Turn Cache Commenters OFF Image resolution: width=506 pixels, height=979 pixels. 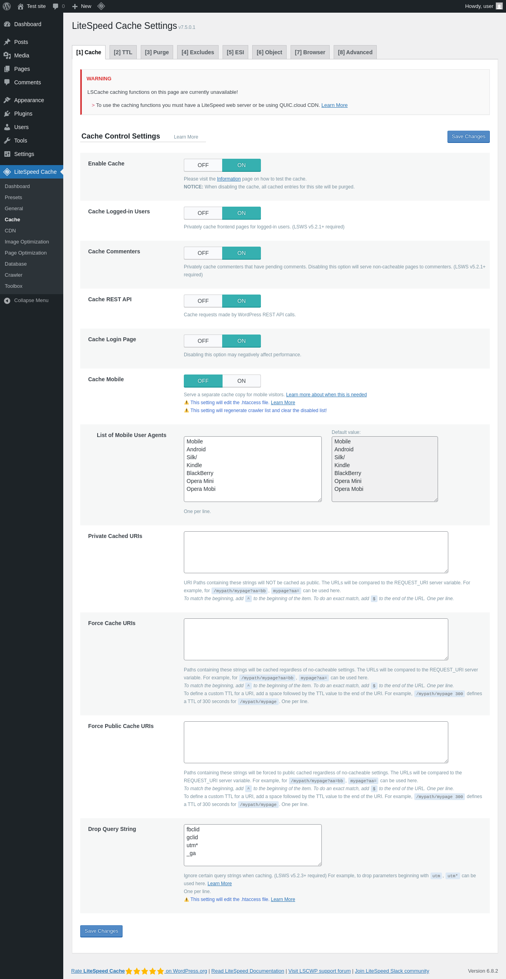[x=203, y=253]
